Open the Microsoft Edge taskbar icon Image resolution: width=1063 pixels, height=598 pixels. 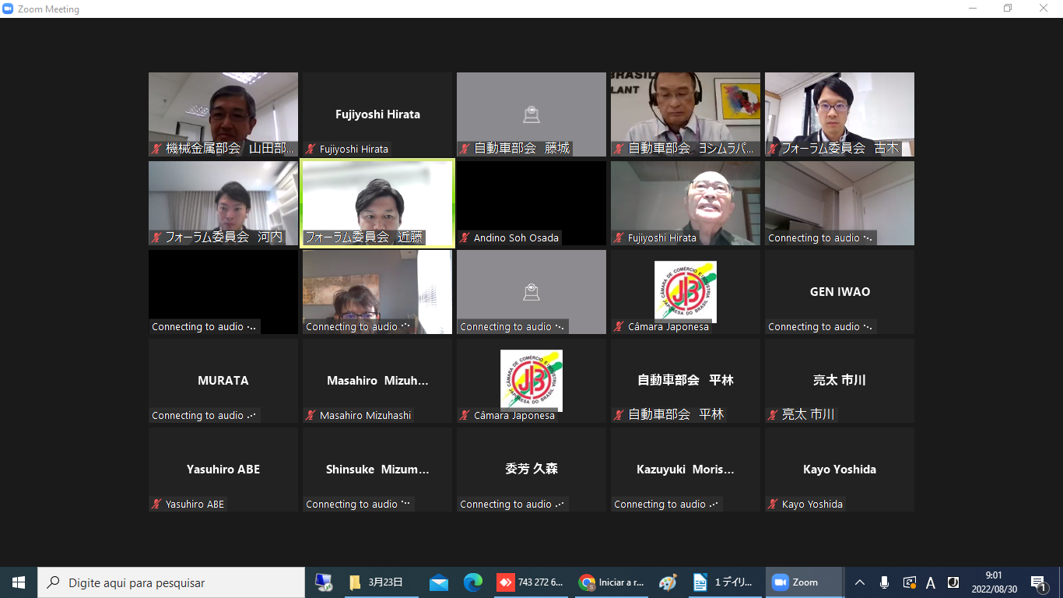(472, 582)
